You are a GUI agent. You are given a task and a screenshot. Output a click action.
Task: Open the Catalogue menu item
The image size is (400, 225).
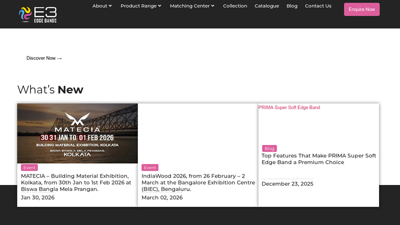pyautogui.click(x=266, y=6)
